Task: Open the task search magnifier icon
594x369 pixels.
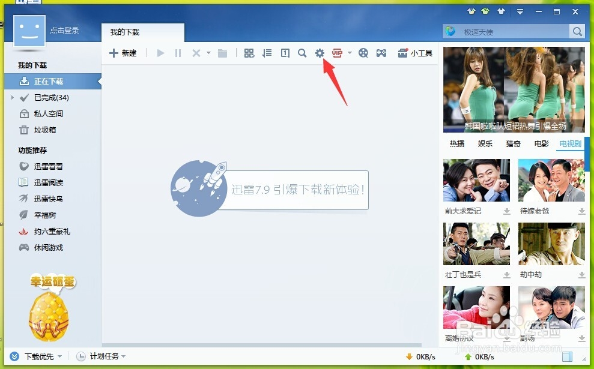Action: click(x=302, y=53)
